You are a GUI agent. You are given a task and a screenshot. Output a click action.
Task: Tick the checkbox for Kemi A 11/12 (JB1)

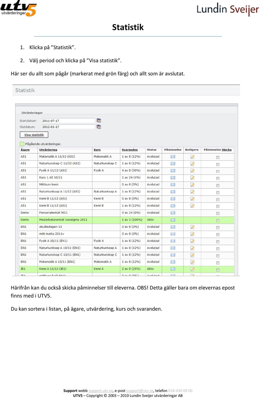(x=218, y=270)
